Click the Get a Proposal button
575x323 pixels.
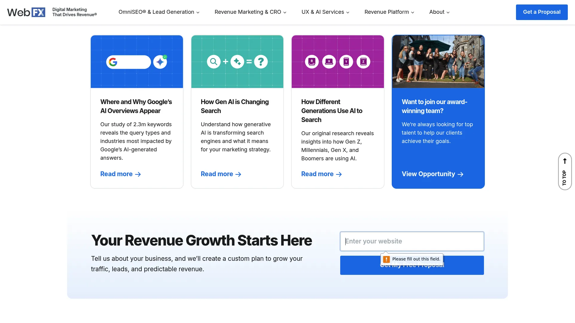pyautogui.click(x=541, y=12)
